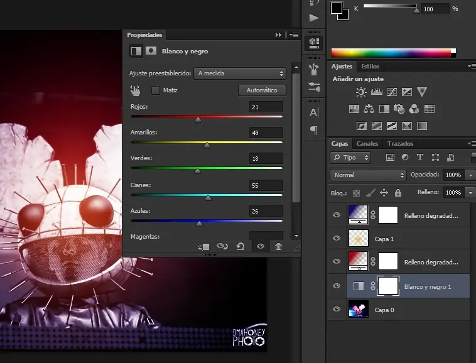Add an Exposure adjustment
Screen dimensions: 476x363
point(407,92)
